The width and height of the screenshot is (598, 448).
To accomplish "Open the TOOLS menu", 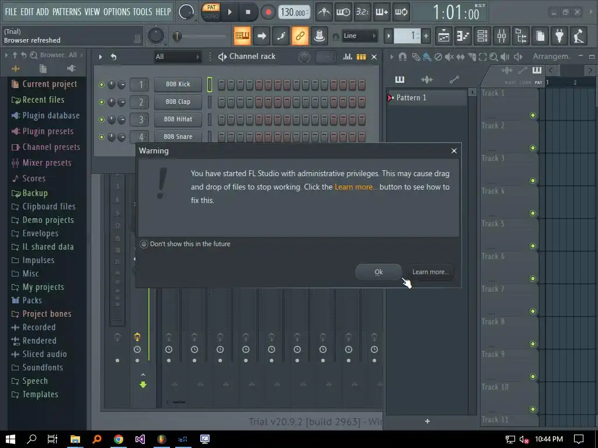I will point(142,12).
